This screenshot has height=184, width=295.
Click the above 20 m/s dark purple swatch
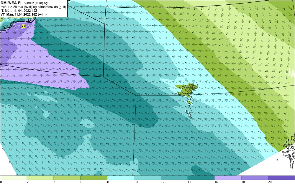coord(281,178)
